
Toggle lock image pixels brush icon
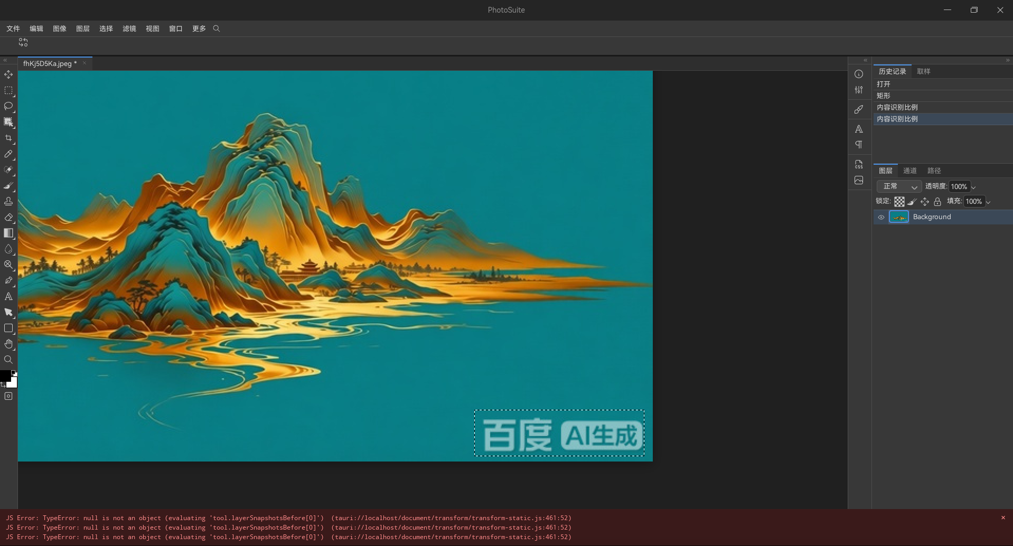coord(912,201)
